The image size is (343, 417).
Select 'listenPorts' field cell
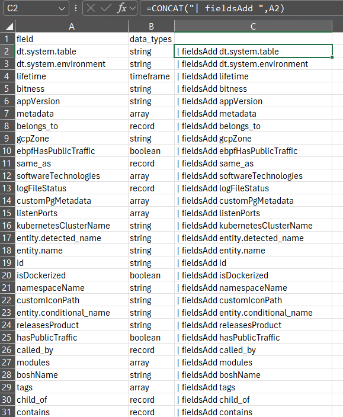[x=72, y=213]
